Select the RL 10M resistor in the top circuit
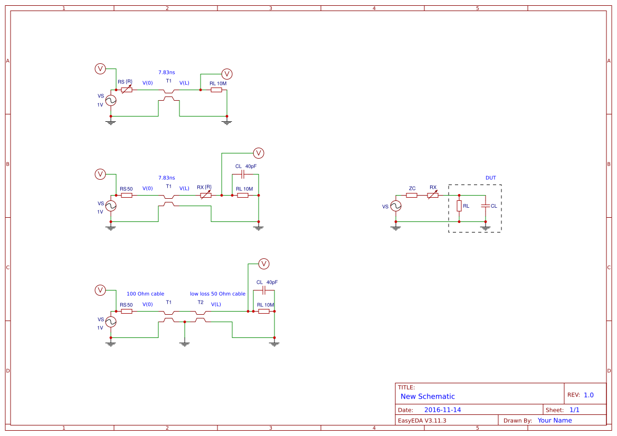 click(x=216, y=90)
